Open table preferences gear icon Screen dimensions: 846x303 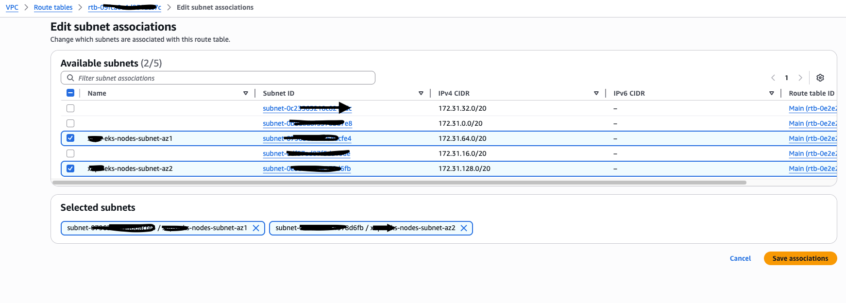(820, 78)
